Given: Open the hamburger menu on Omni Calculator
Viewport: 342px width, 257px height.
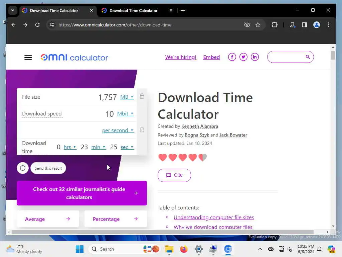Looking at the screenshot, I should [28, 58].
